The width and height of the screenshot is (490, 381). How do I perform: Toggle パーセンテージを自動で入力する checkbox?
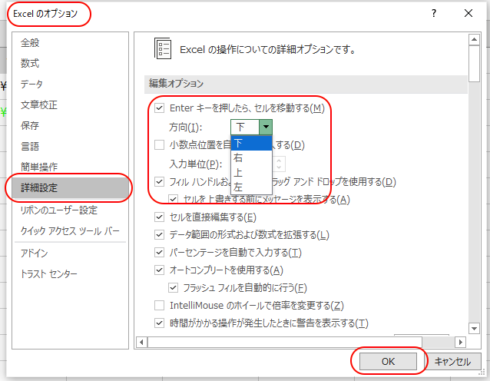pos(160,252)
